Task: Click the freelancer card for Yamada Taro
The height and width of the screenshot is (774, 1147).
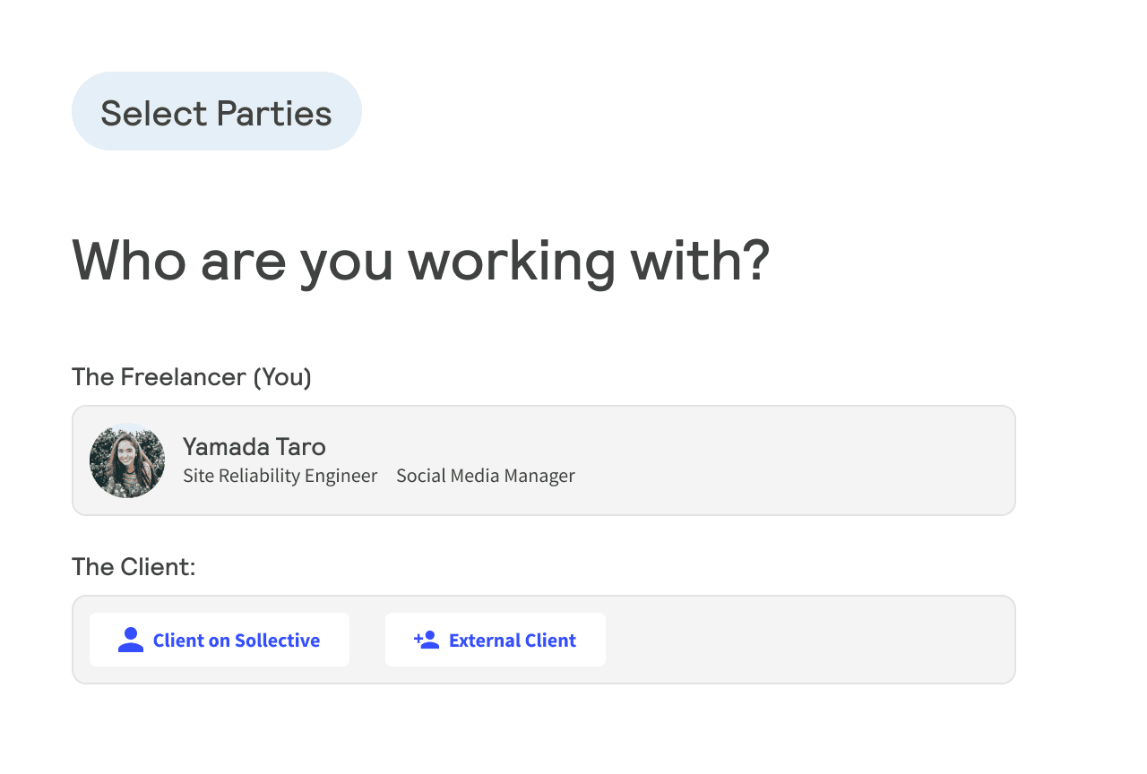Action: [x=543, y=460]
